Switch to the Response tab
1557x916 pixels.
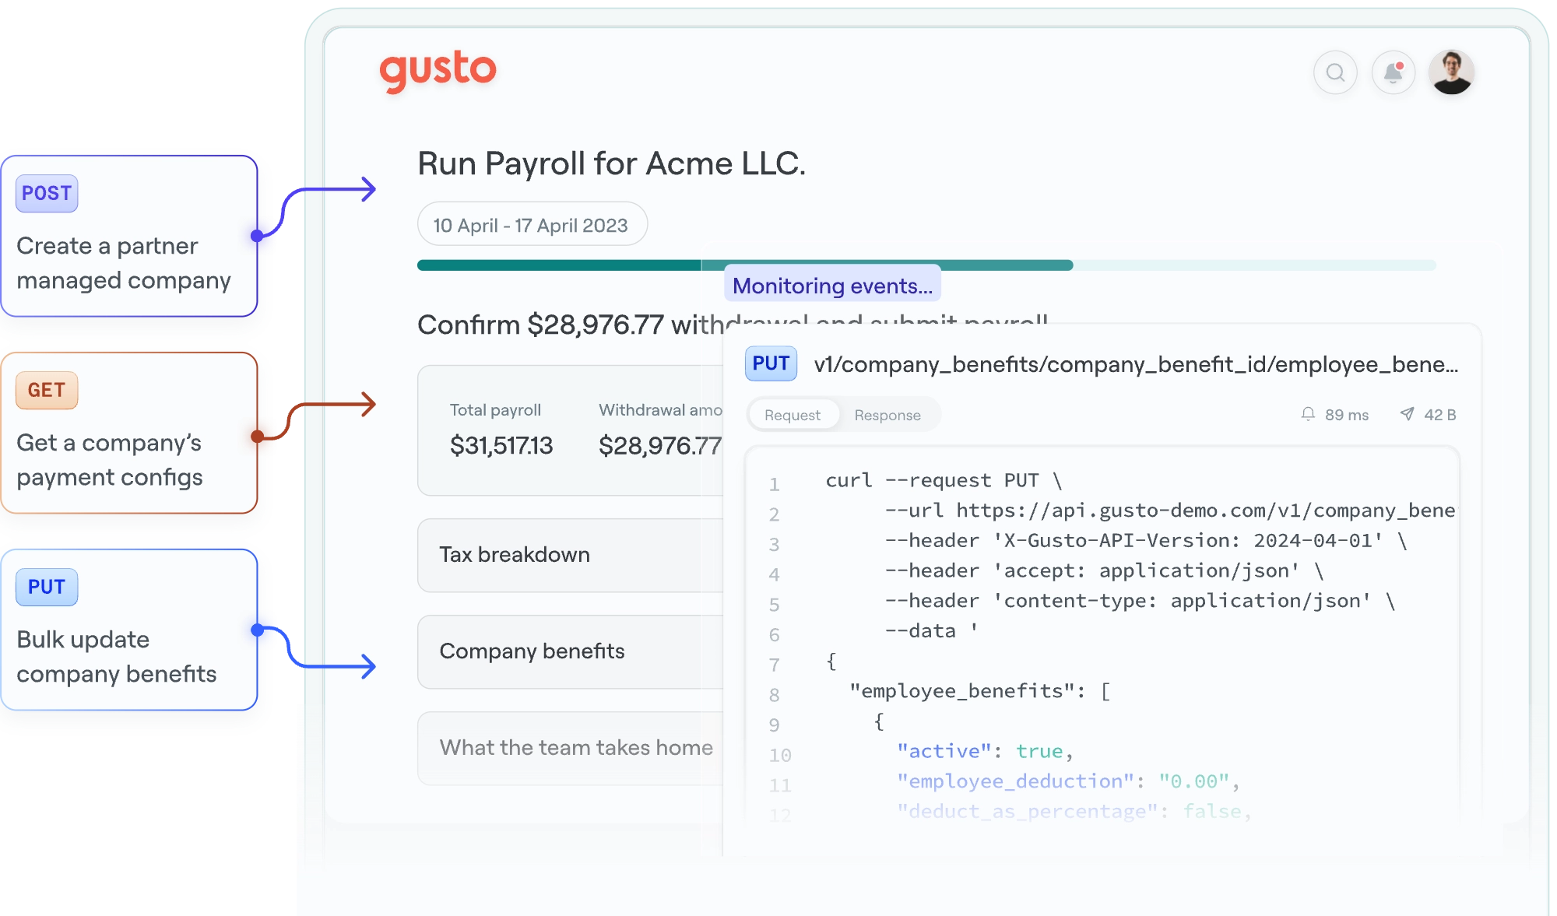[887, 415]
